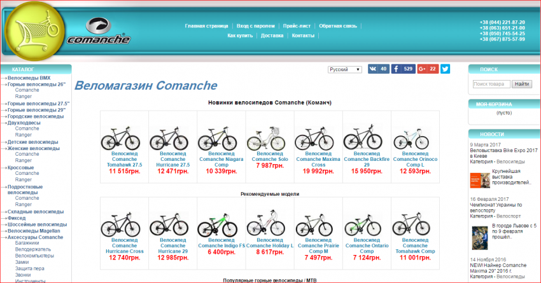541x283 pixels.
Task: Click Comanche Tomahawk Comp bike thumbnail
Action: pyautogui.click(x=411, y=224)
